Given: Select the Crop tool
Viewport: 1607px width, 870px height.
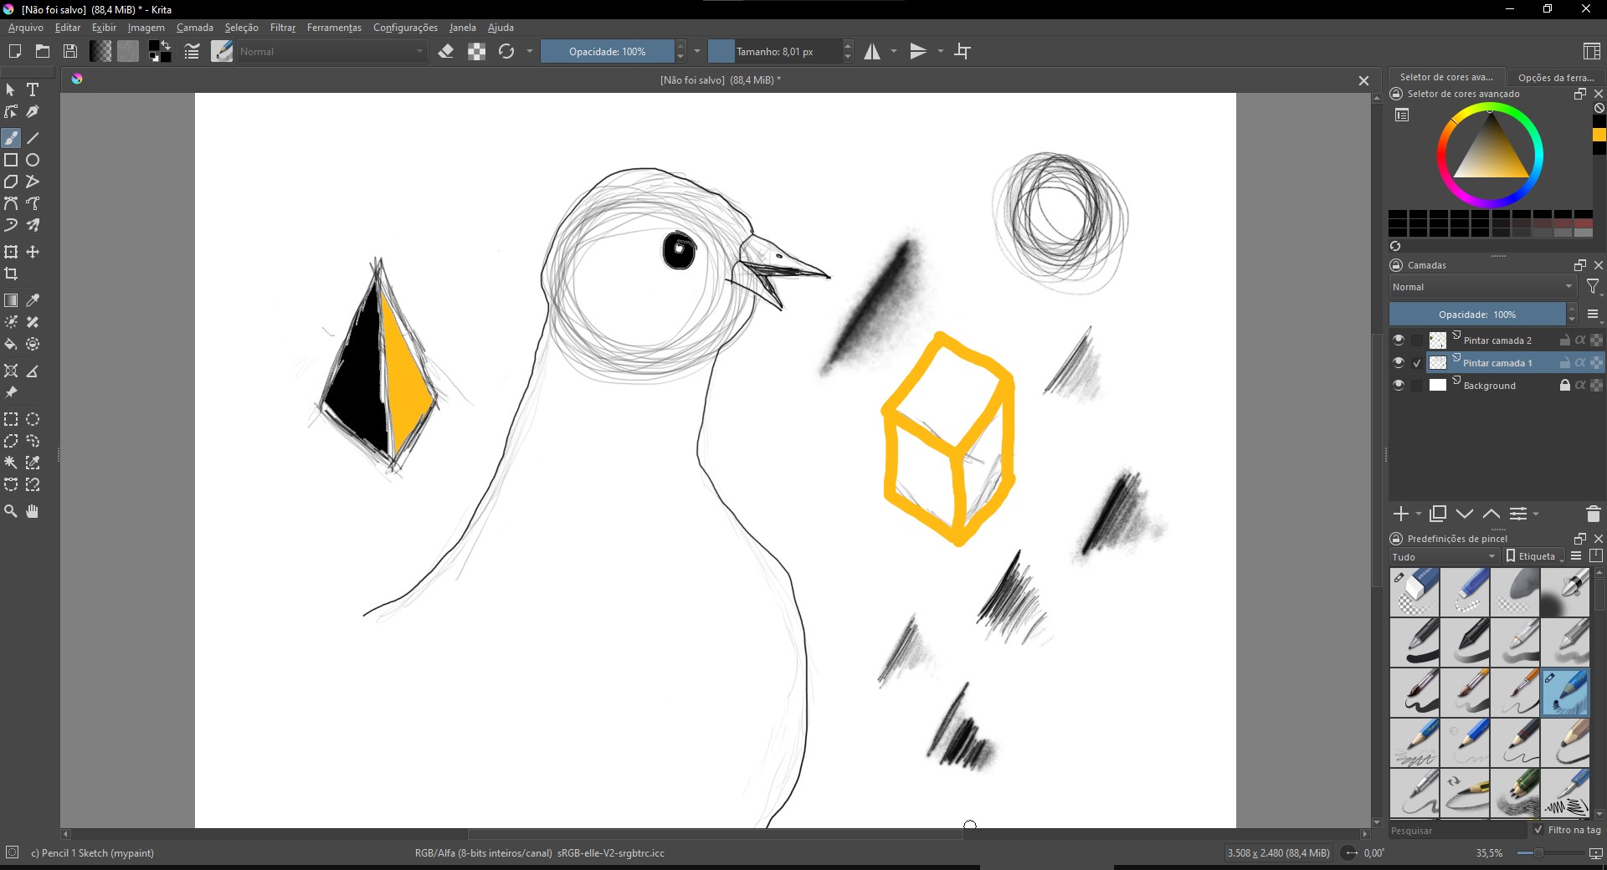Looking at the screenshot, I should pos(11,274).
